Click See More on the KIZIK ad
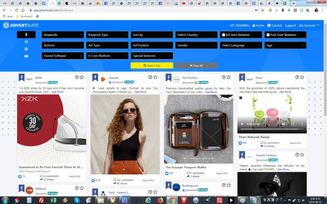 pyautogui.click(x=58, y=92)
